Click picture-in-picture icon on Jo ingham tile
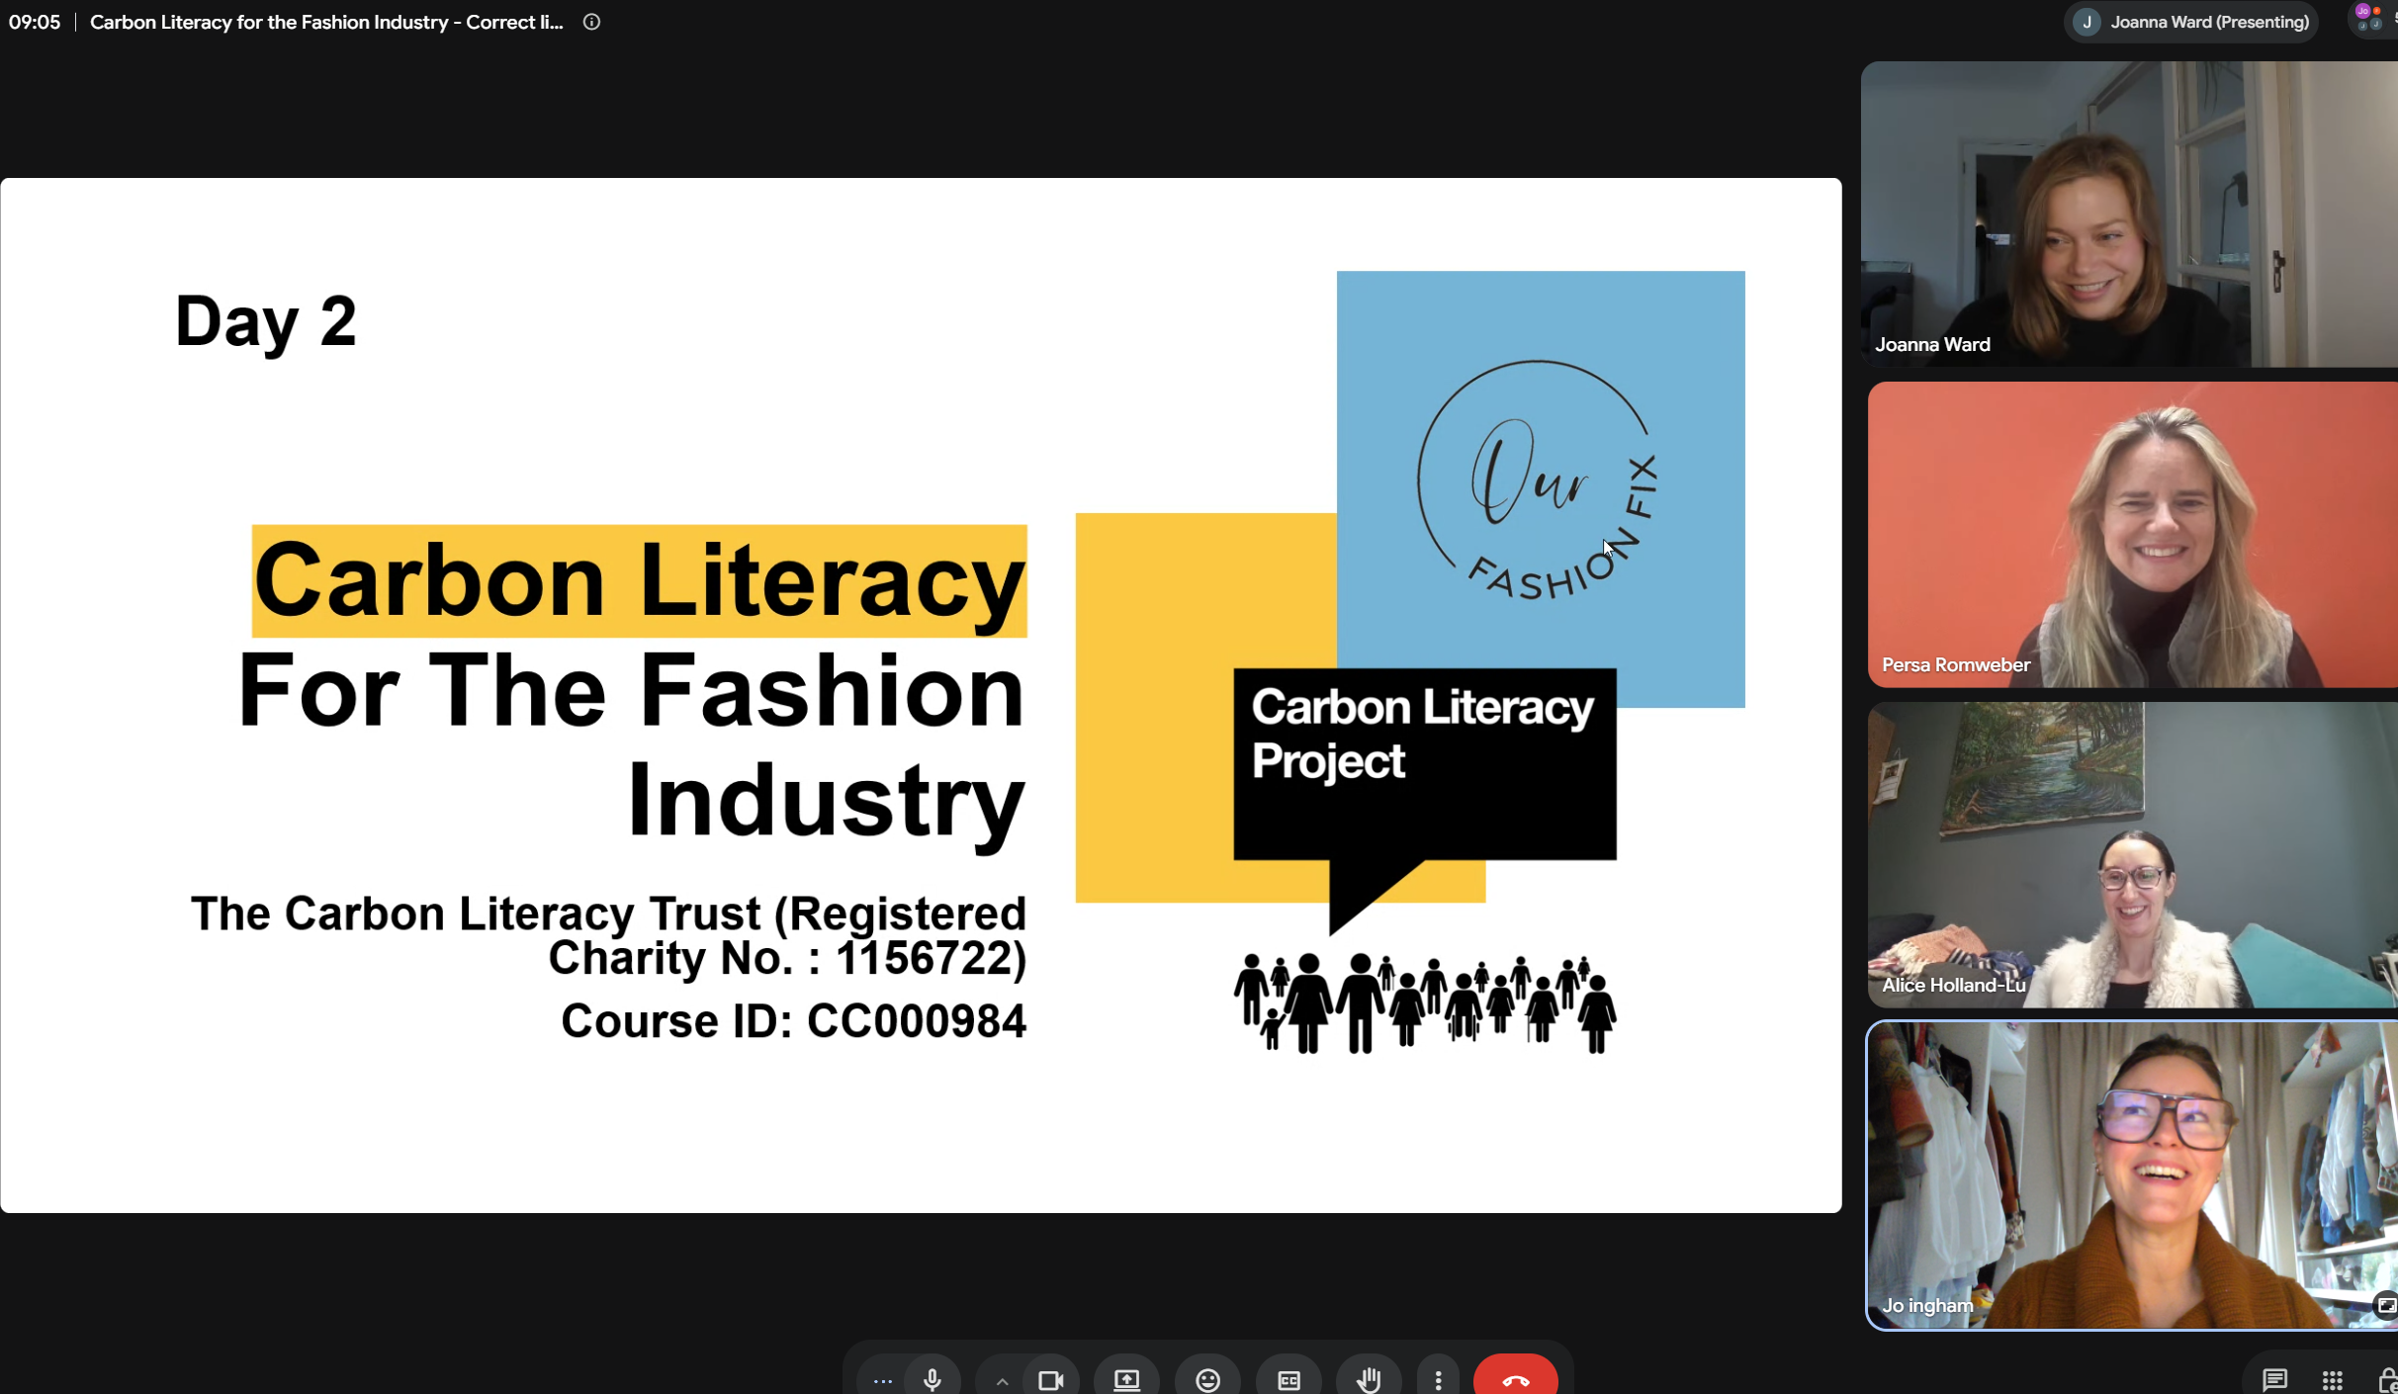 pos(2385,1305)
